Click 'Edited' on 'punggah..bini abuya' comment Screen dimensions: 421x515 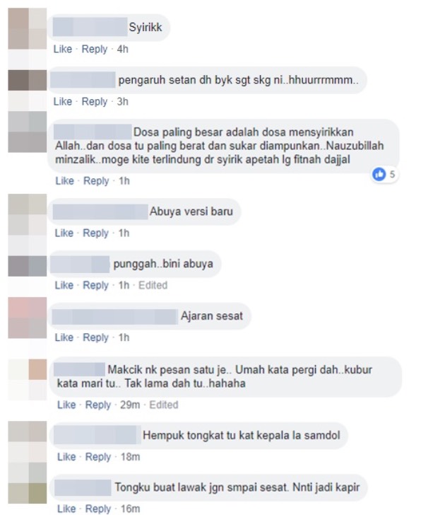pyautogui.click(x=153, y=285)
